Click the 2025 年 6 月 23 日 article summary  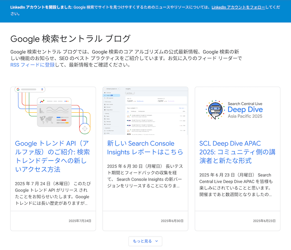pos(236,185)
